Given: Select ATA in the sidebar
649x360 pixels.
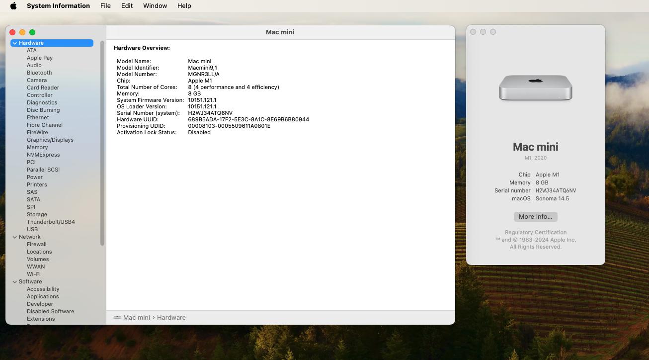Looking at the screenshot, I should pyautogui.click(x=32, y=50).
